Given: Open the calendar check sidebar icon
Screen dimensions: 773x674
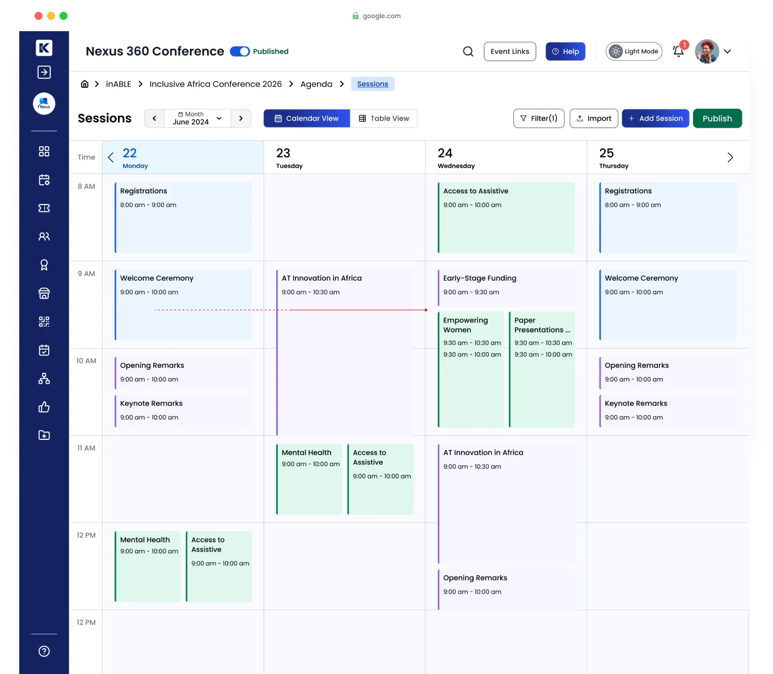Looking at the screenshot, I should 44,350.
